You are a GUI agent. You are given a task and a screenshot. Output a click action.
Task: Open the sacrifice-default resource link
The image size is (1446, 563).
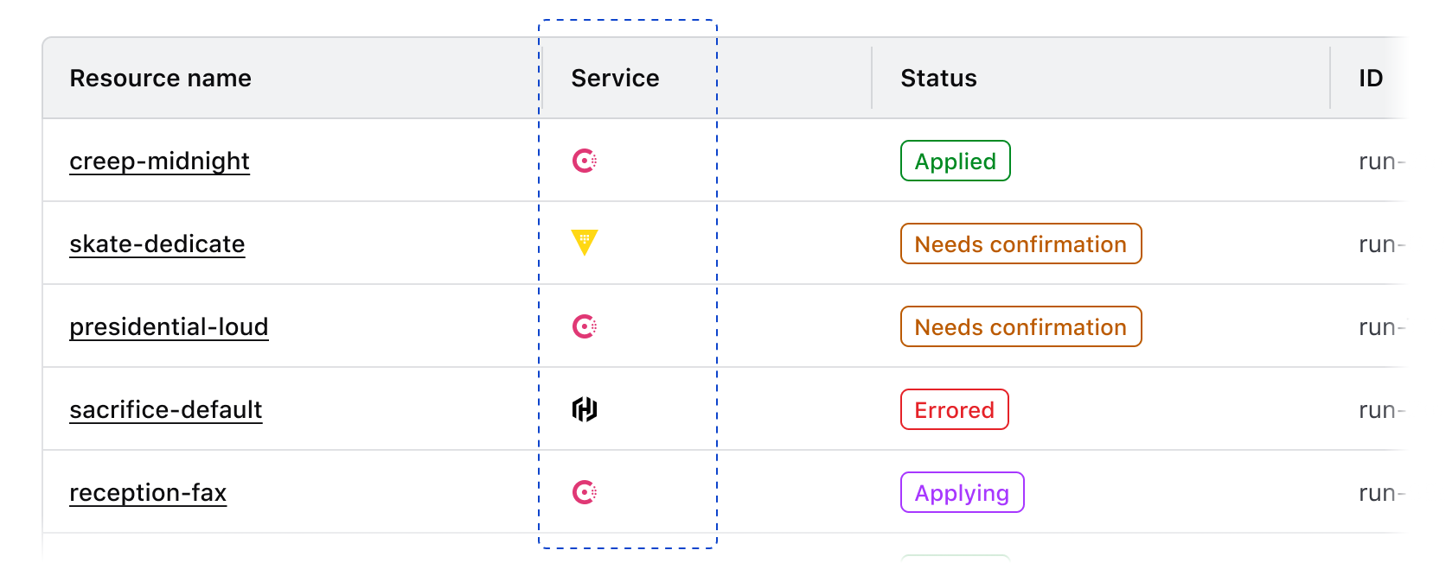(x=165, y=410)
